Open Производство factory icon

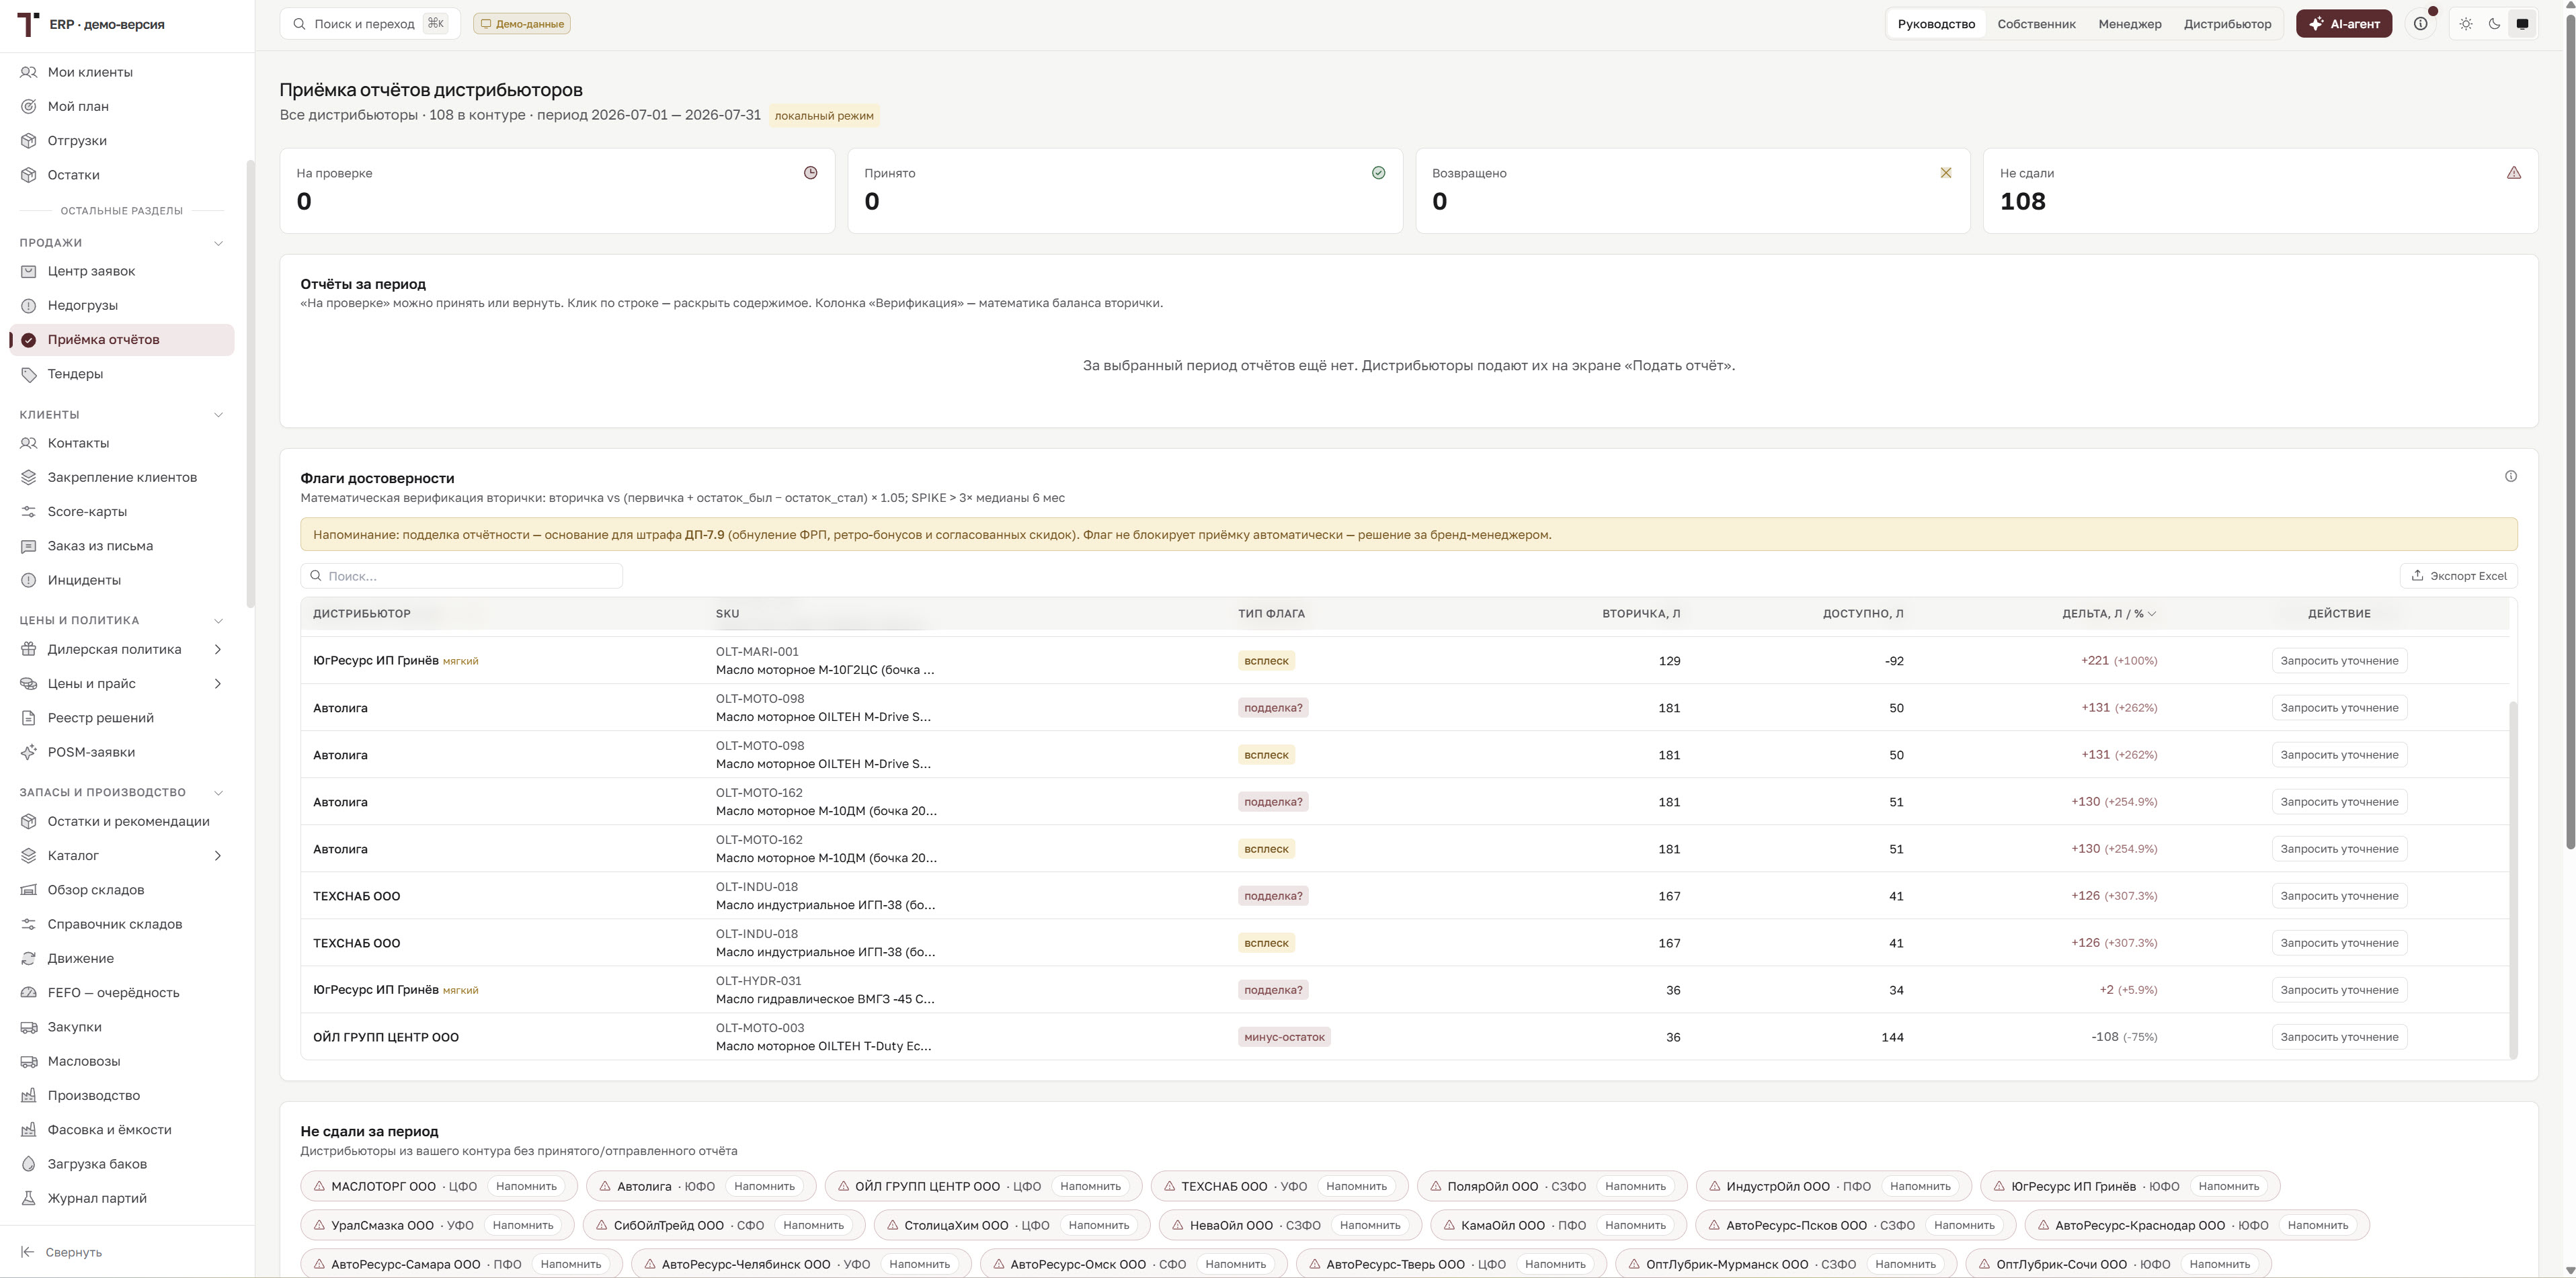pos(29,1095)
